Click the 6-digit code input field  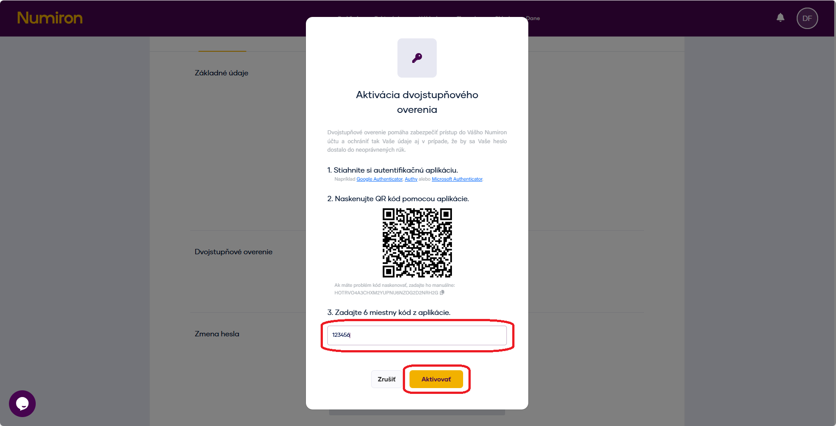click(417, 335)
